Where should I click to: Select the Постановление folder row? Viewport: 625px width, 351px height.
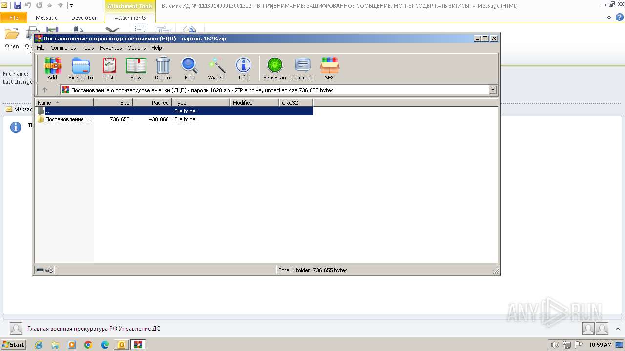tap(174, 119)
